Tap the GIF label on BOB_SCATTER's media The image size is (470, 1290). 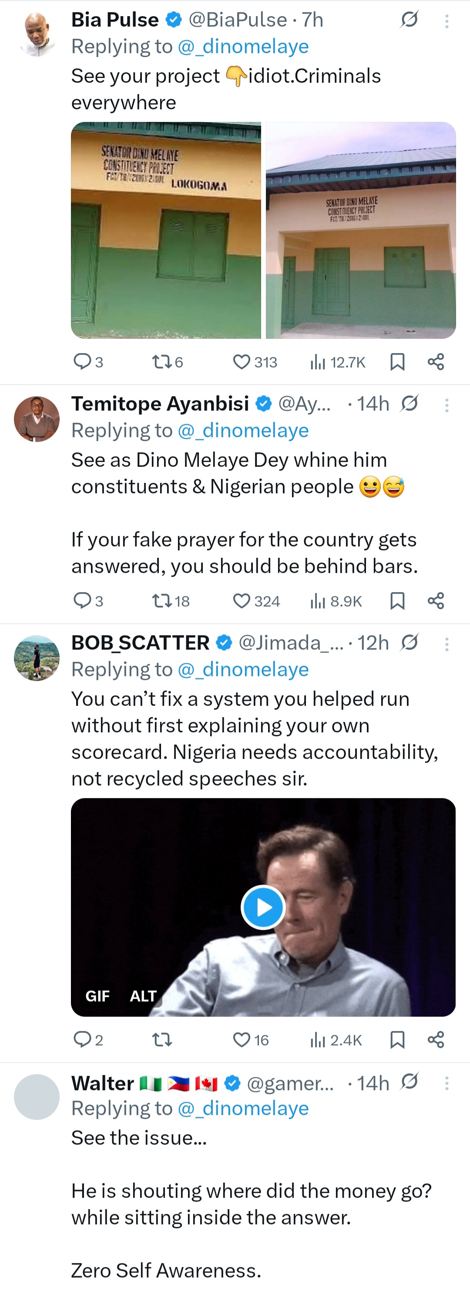point(98,996)
